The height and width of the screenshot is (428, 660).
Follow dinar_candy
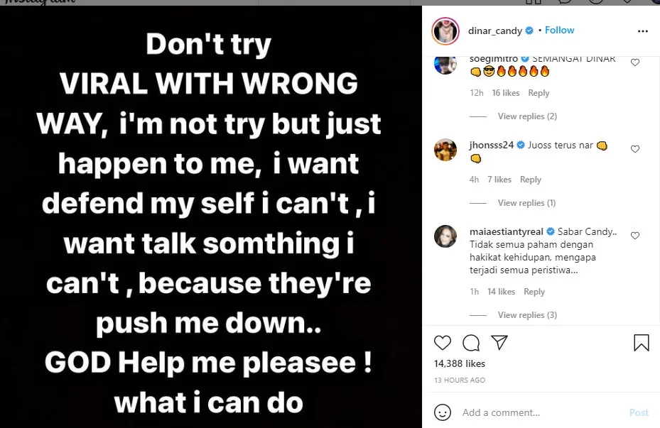559,31
